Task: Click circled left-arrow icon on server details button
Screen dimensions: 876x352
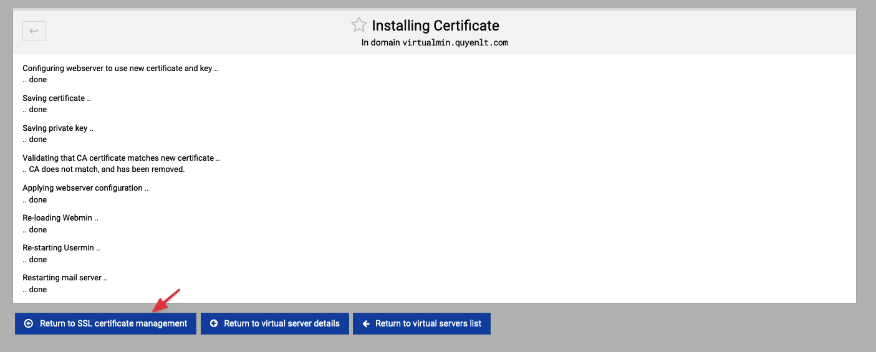Action: click(214, 323)
